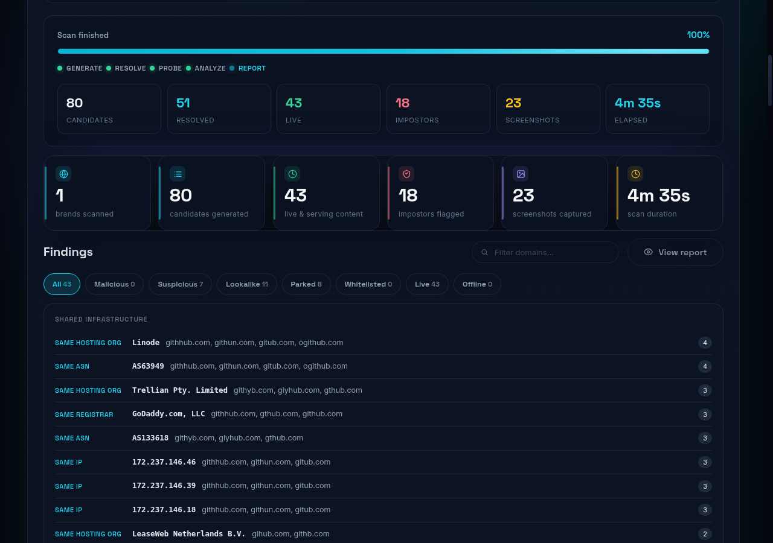Click the ANALYZE stage indicator
The height and width of the screenshot is (543, 773).
(x=205, y=68)
